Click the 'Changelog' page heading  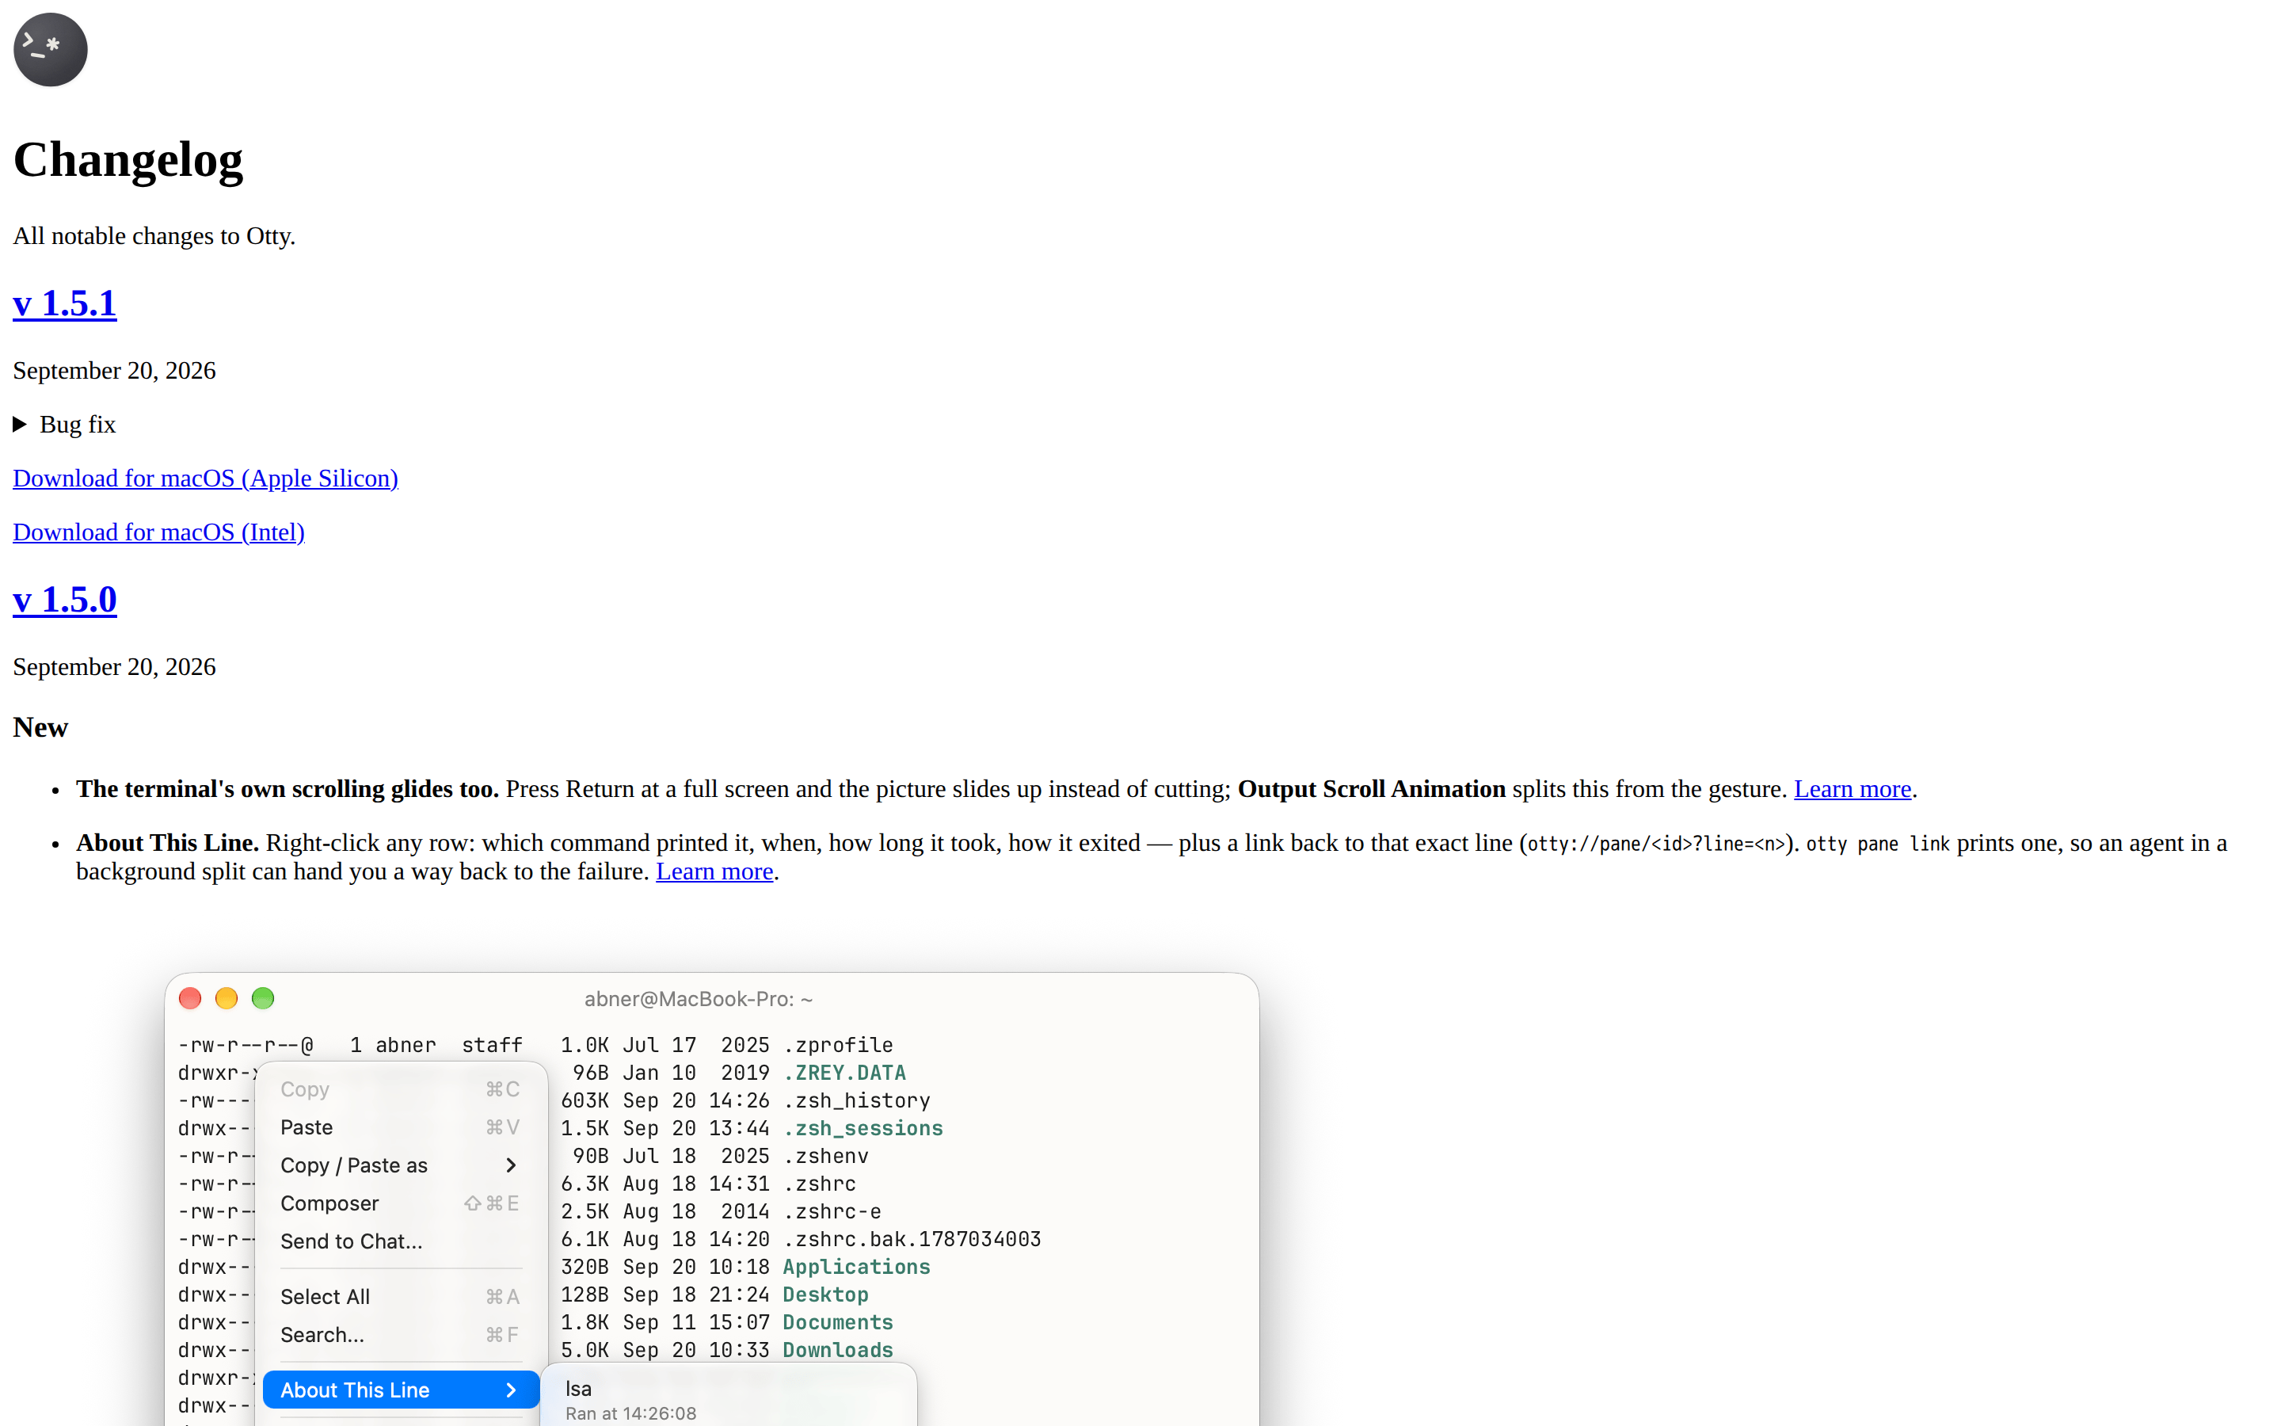[x=128, y=159]
